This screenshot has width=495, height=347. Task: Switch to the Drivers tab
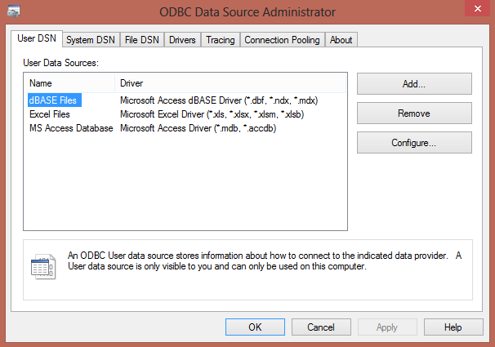pyautogui.click(x=182, y=40)
